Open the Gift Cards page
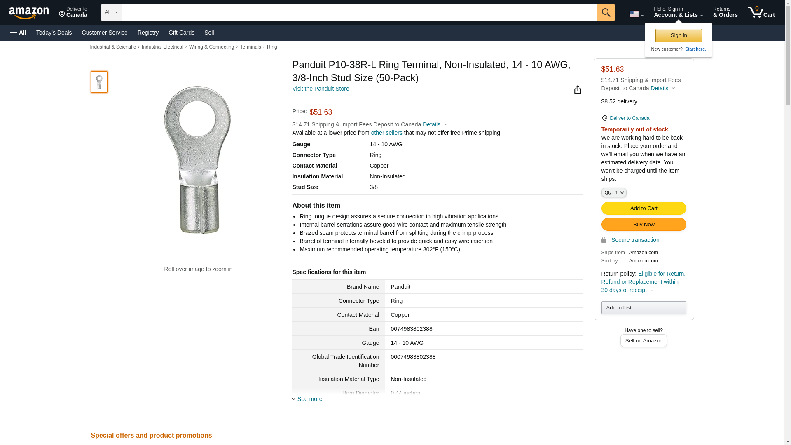791x445 pixels. pos(181,33)
